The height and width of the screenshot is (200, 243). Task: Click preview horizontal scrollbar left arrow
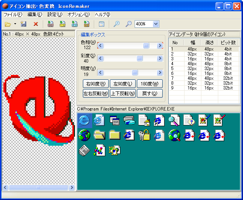coord(5,188)
